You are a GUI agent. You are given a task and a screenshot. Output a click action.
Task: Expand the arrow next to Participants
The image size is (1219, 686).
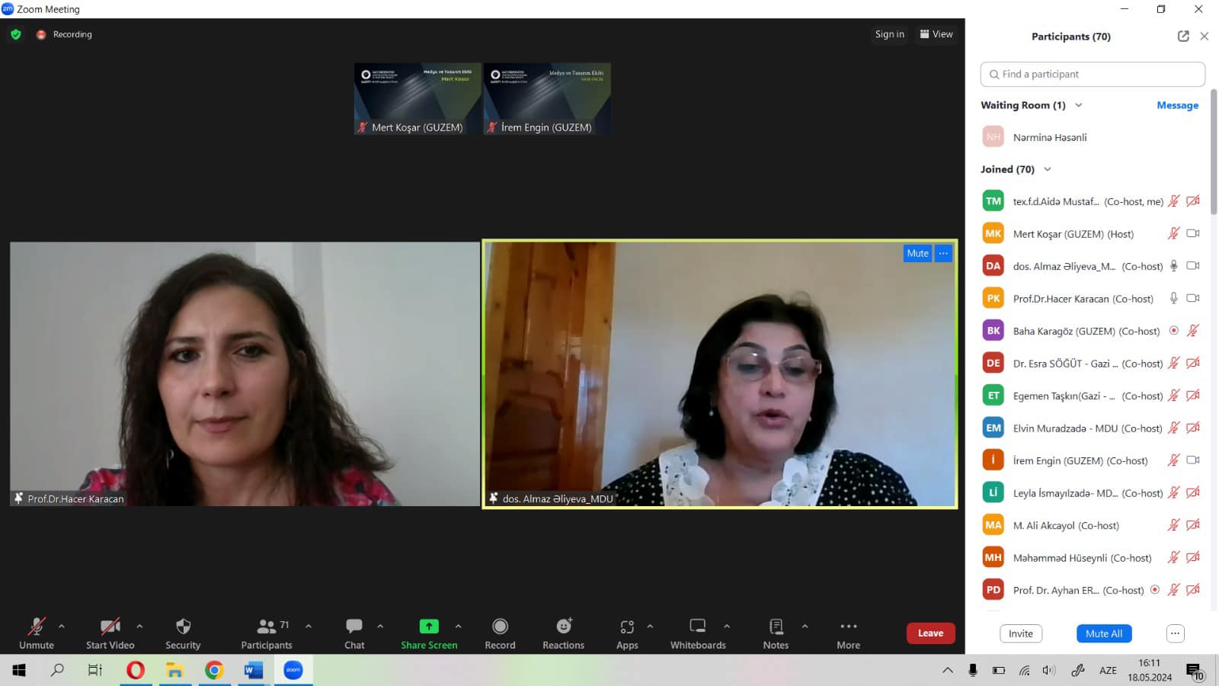(309, 627)
